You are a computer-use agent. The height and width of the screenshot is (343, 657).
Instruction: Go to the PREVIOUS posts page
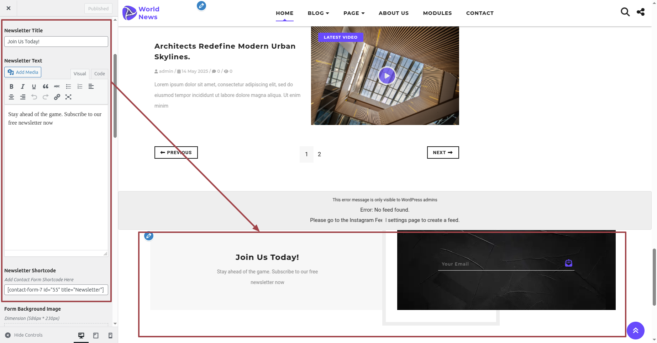[x=176, y=152]
